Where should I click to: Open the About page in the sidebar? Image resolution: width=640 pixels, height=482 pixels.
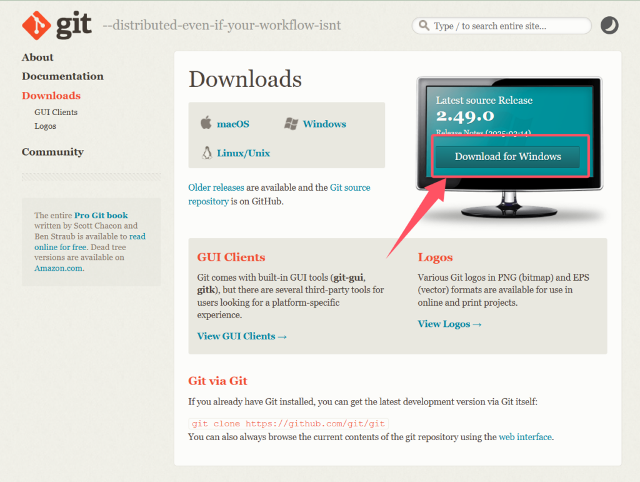click(x=37, y=57)
